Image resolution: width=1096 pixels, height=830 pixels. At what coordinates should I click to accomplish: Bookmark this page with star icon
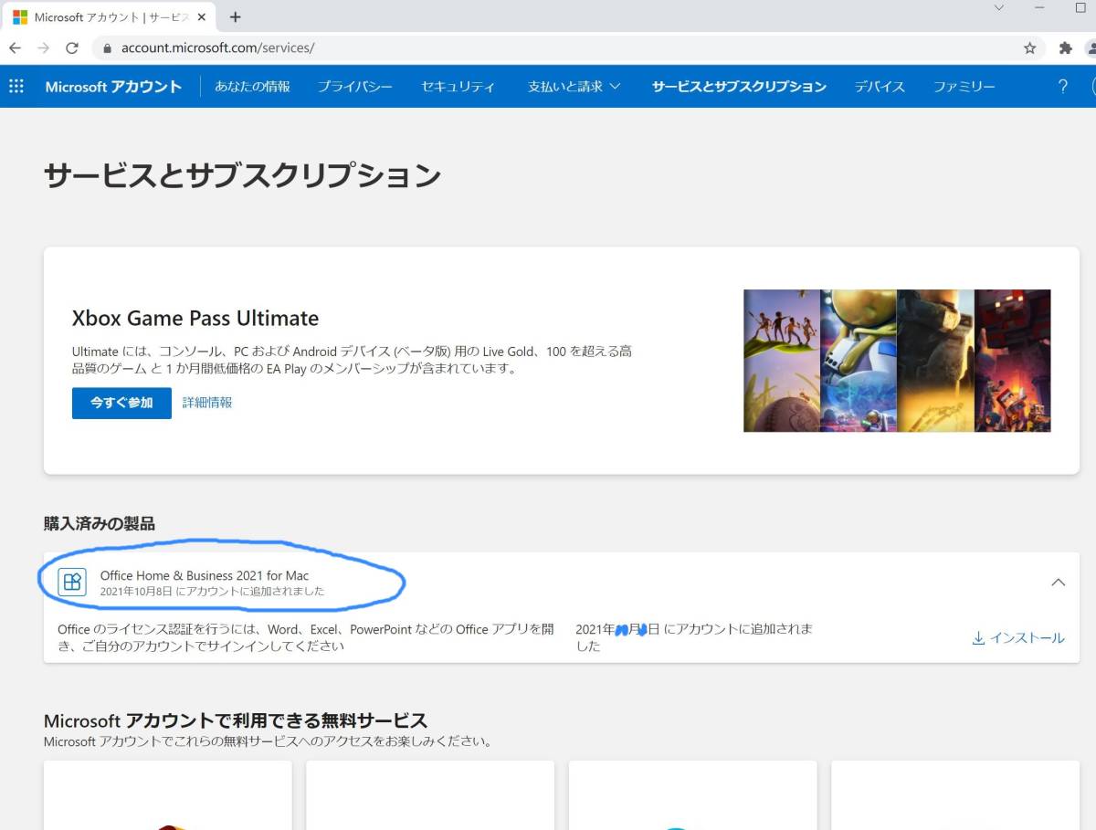(x=1029, y=48)
